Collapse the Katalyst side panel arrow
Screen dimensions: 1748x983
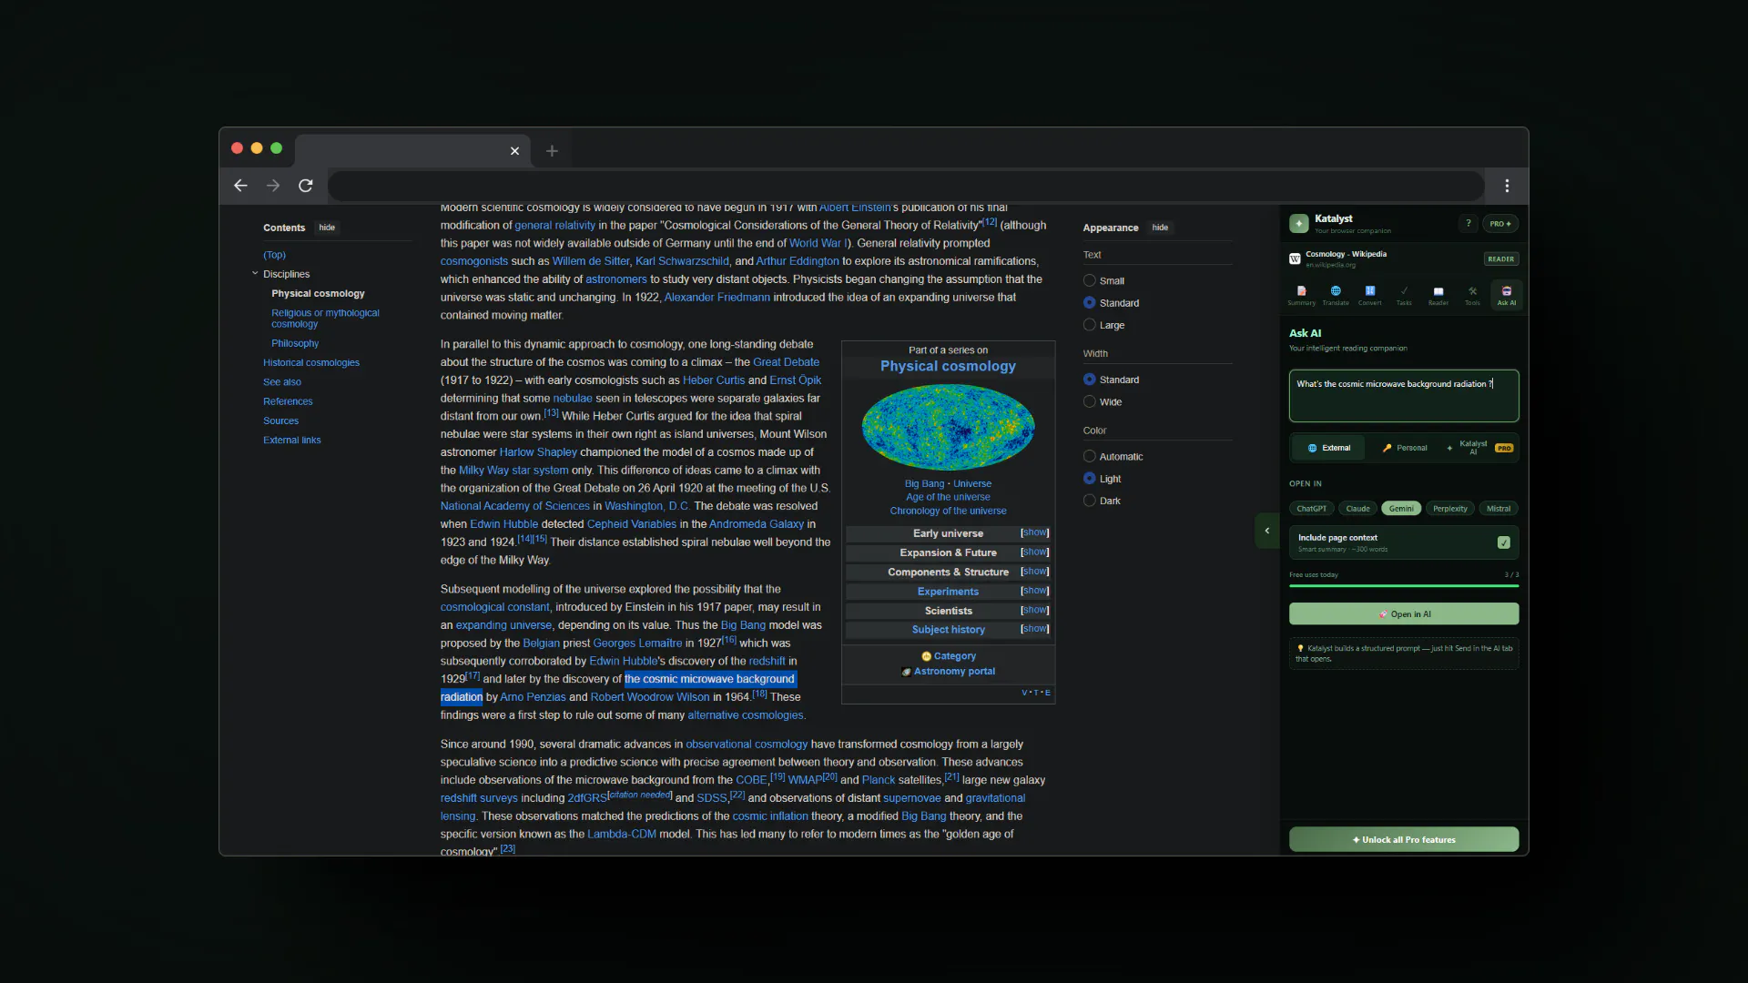pos(1266,531)
